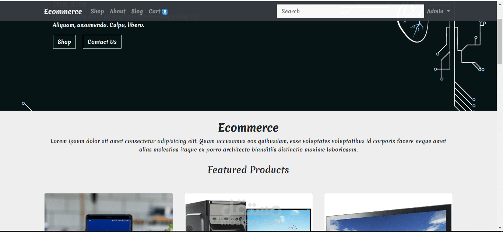This screenshot has width=503, height=232.
Task: Click the Shop hero button
Action: click(64, 42)
